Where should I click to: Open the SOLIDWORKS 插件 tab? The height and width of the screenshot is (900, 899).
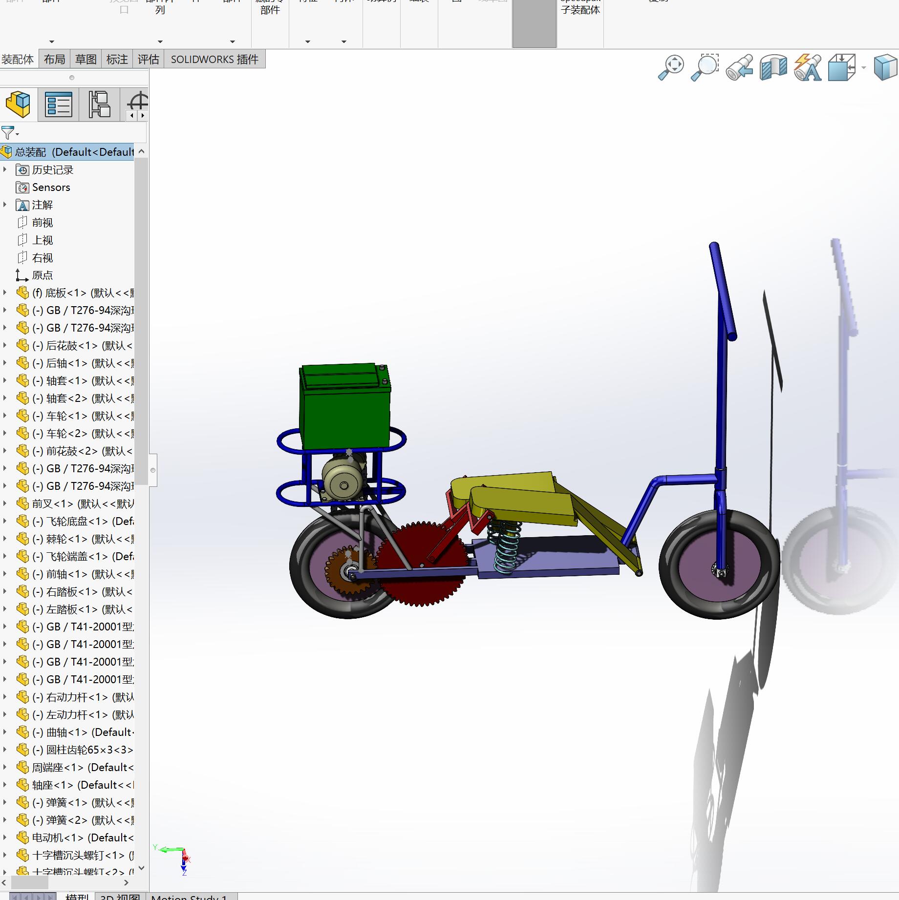214,60
